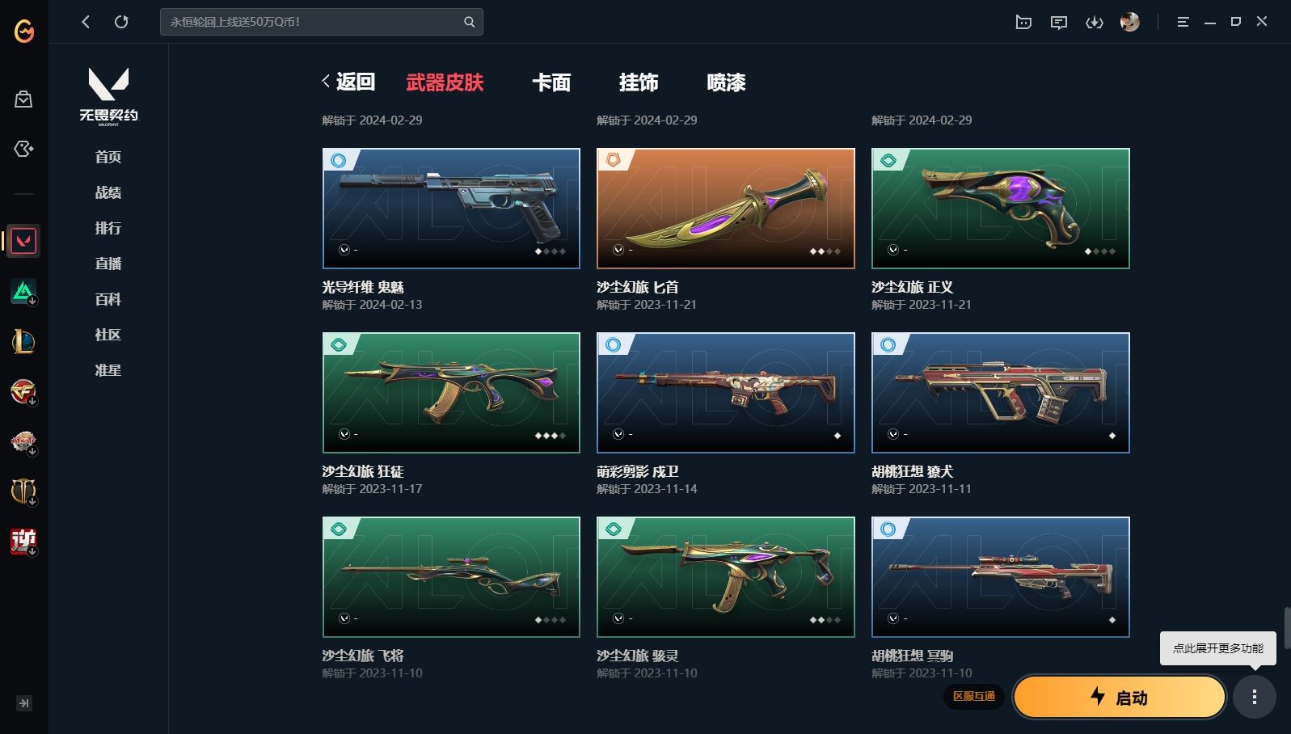Open the messages icon in top bar
The height and width of the screenshot is (734, 1291).
(1059, 23)
